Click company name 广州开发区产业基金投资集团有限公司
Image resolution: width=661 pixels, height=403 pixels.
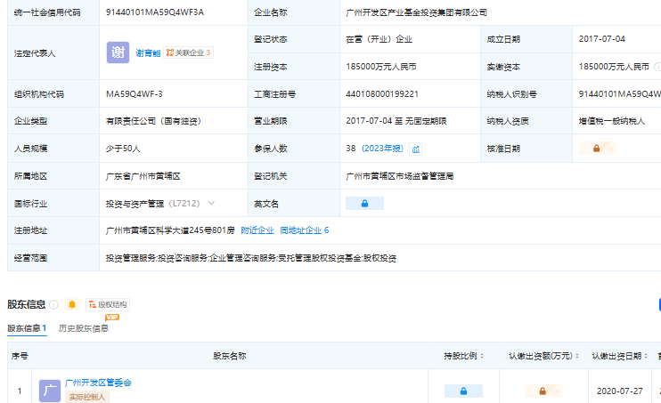[416, 12]
